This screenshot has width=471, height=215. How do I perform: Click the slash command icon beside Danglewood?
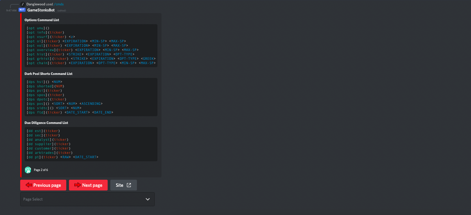click(x=23, y=4)
